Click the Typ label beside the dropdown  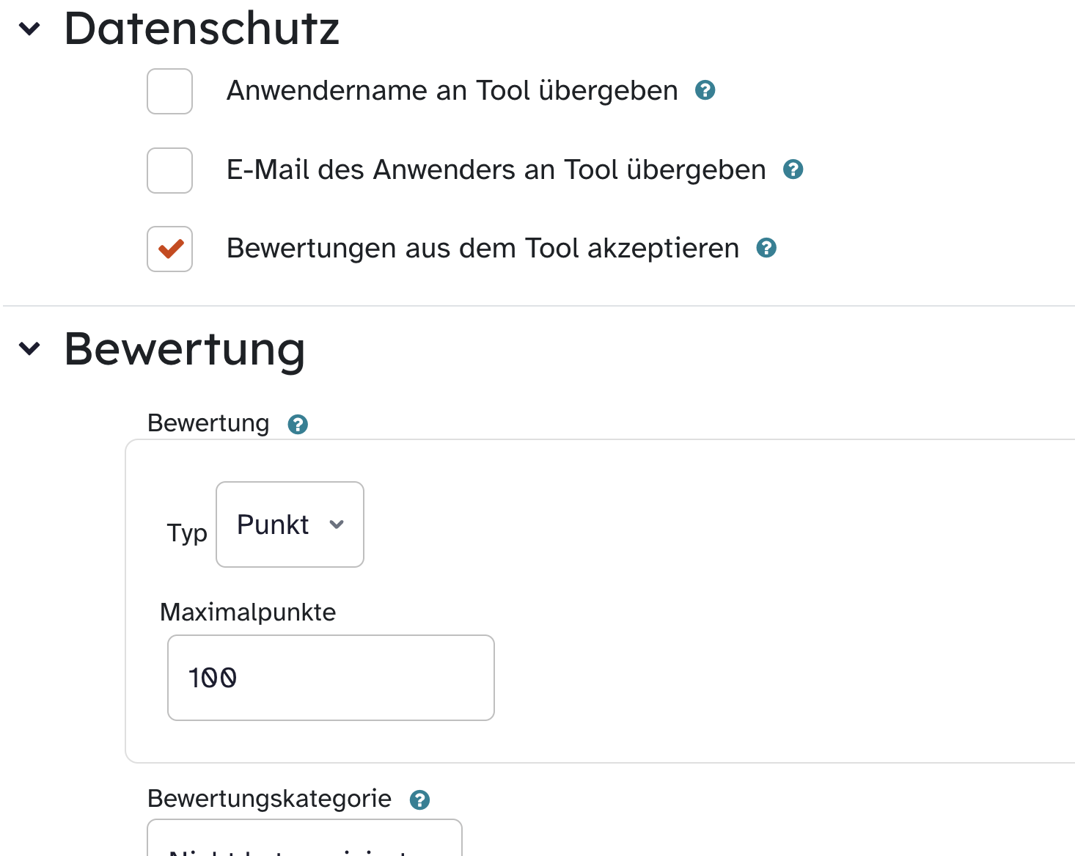point(187,533)
